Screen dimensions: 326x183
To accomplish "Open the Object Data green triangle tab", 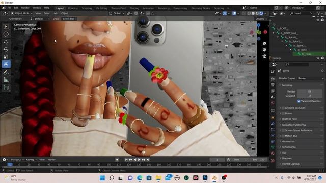I will (x=273, y=147).
